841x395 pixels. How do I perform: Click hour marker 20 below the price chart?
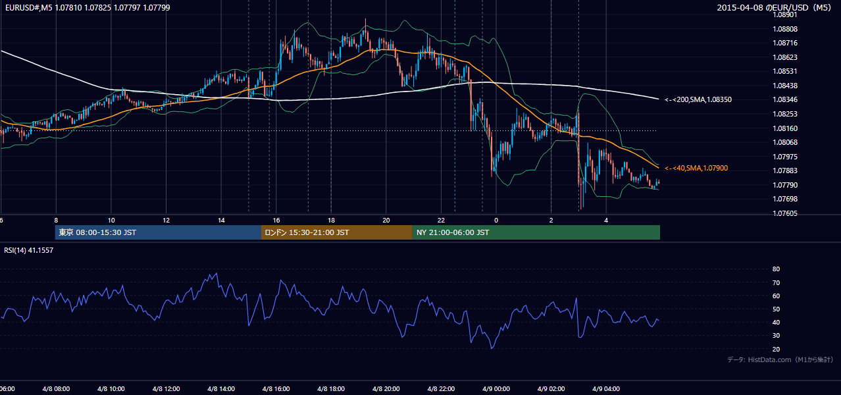point(386,220)
